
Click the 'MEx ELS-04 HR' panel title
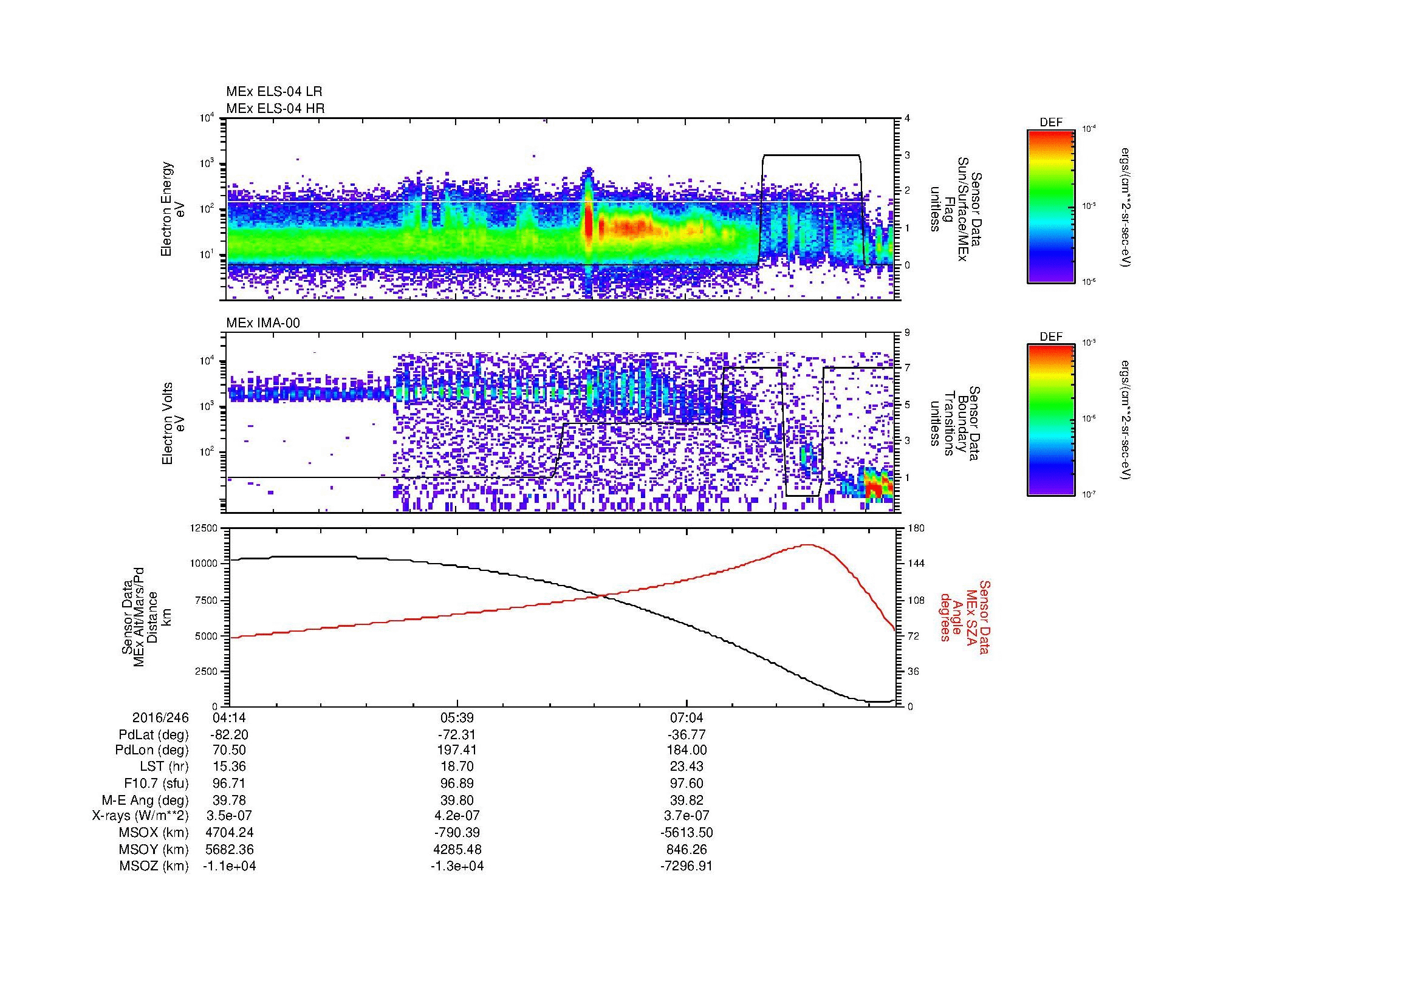click(x=275, y=109)
